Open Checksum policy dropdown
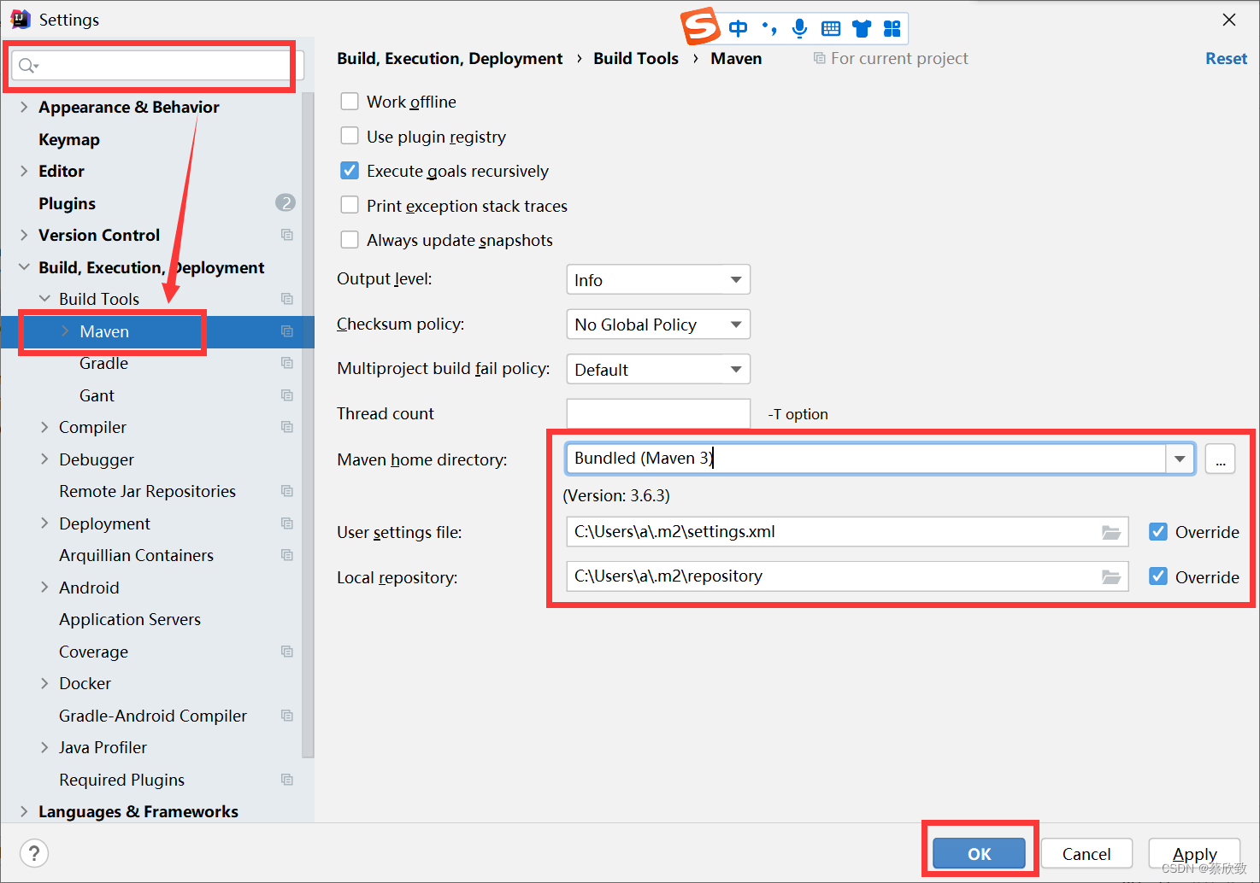This screenshot has width=1260, height=883. [x=658, y=325]
